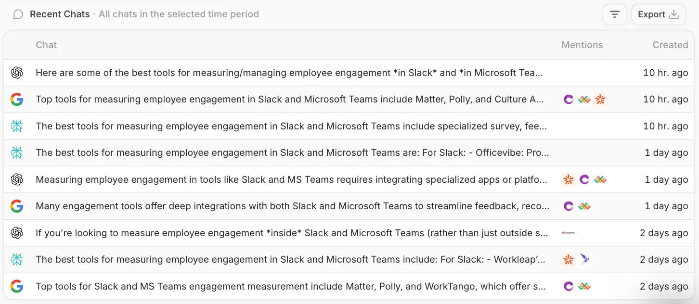Click the hummingbird mention icon in the Workleap row

click(584, 260)
